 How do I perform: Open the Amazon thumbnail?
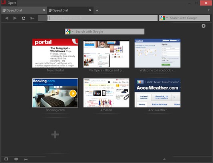[106, 93]
